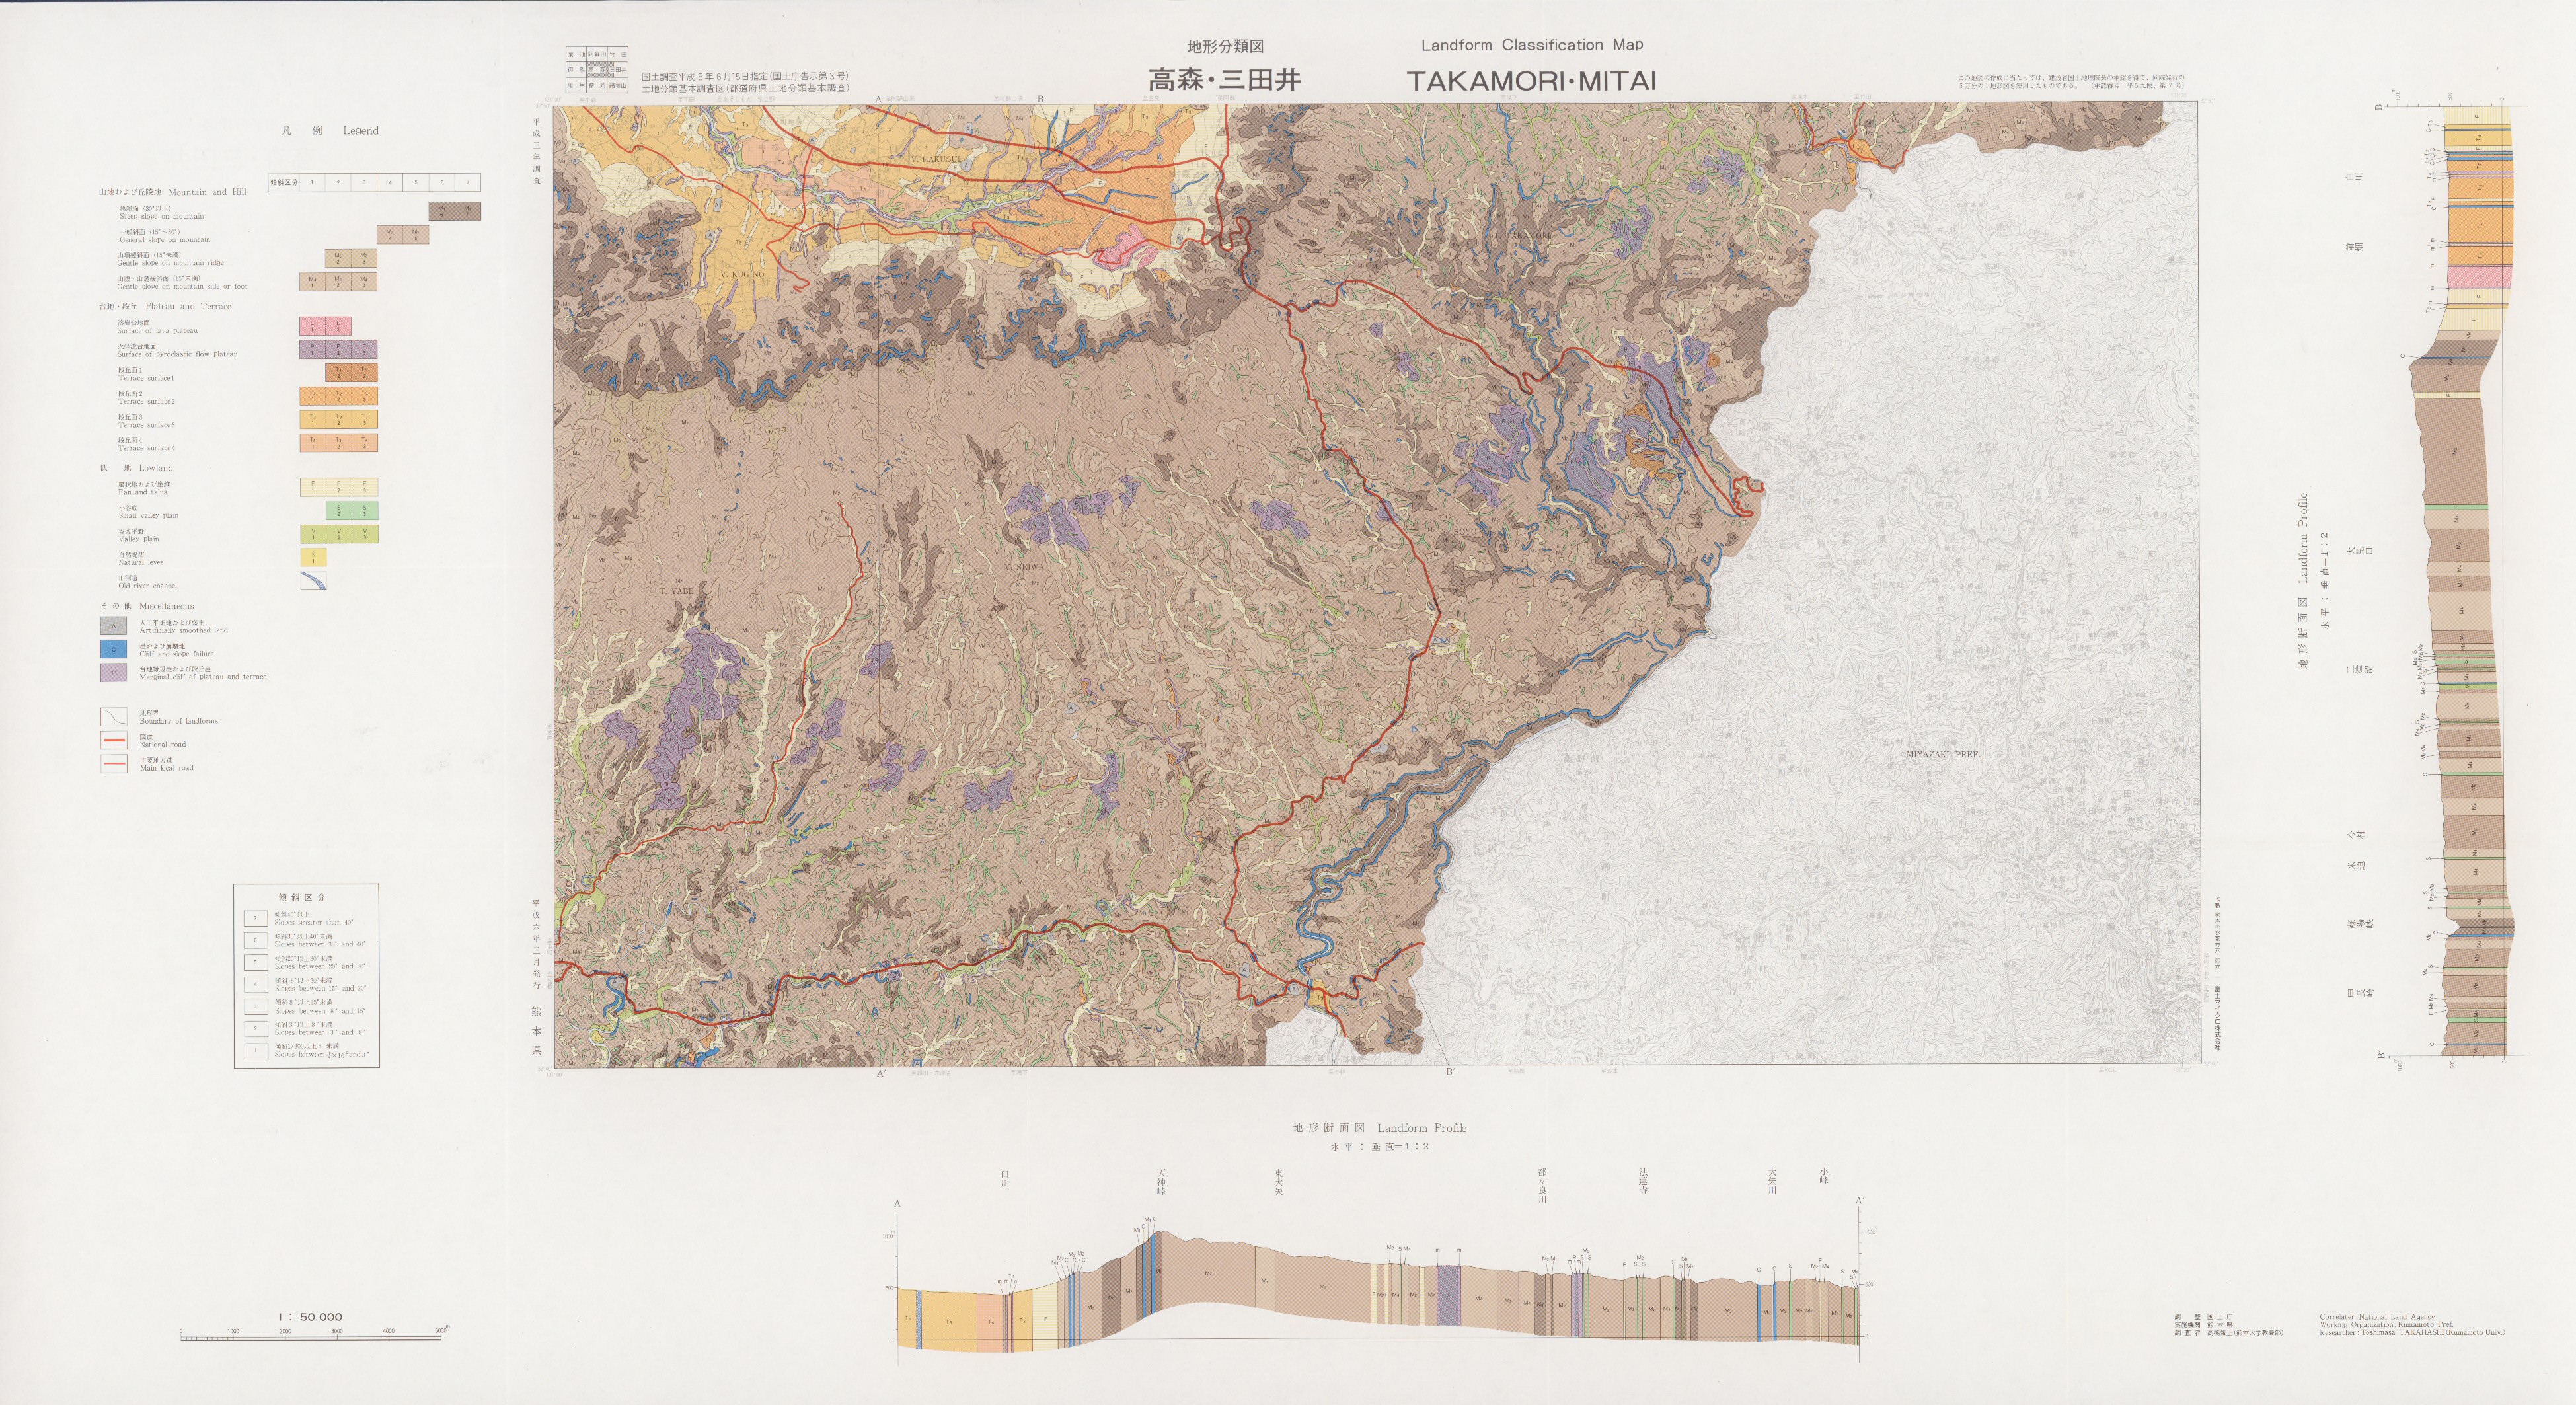Click the 'MIYAZAKI PREF.' label on the map

coord(1942,754)
